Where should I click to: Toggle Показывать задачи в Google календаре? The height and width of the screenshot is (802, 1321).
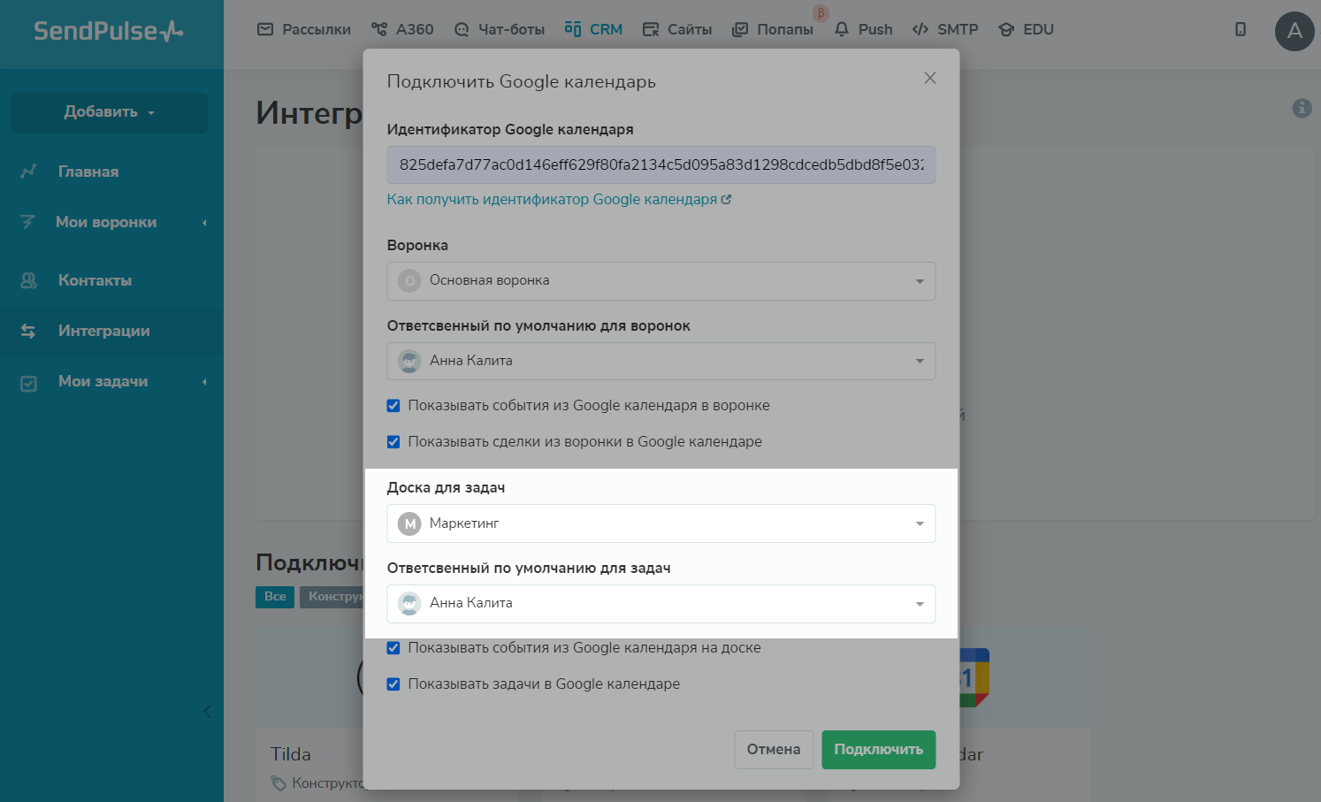tap(393, 684)
